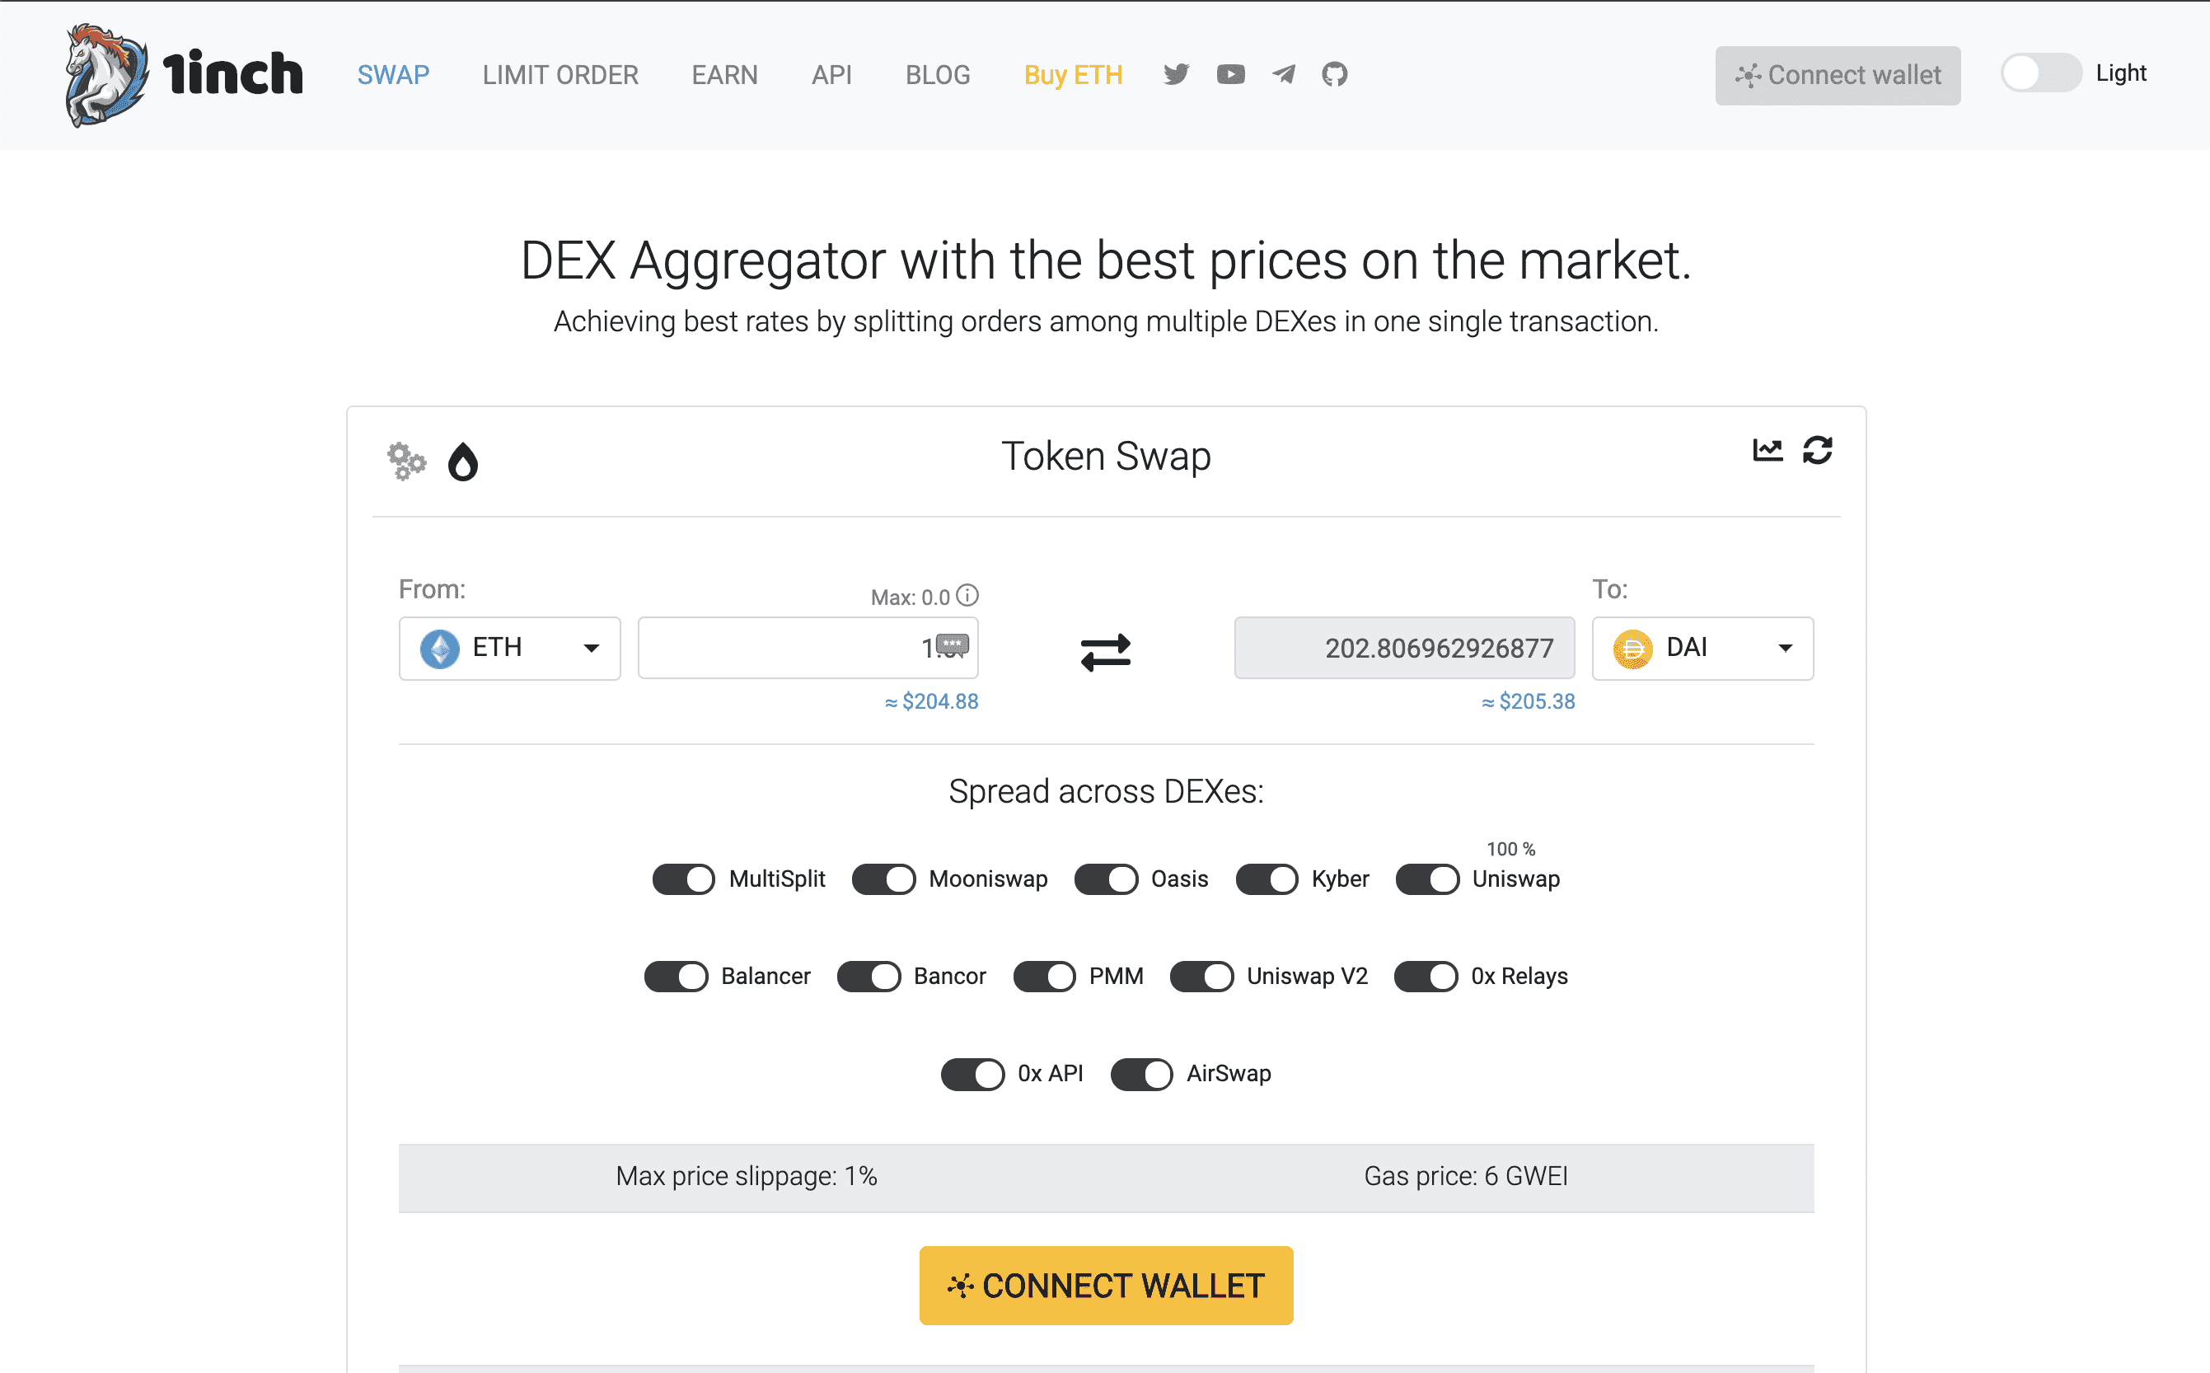
Task: Toggle off the Balancer DEX
Action: tap(676, 976)
